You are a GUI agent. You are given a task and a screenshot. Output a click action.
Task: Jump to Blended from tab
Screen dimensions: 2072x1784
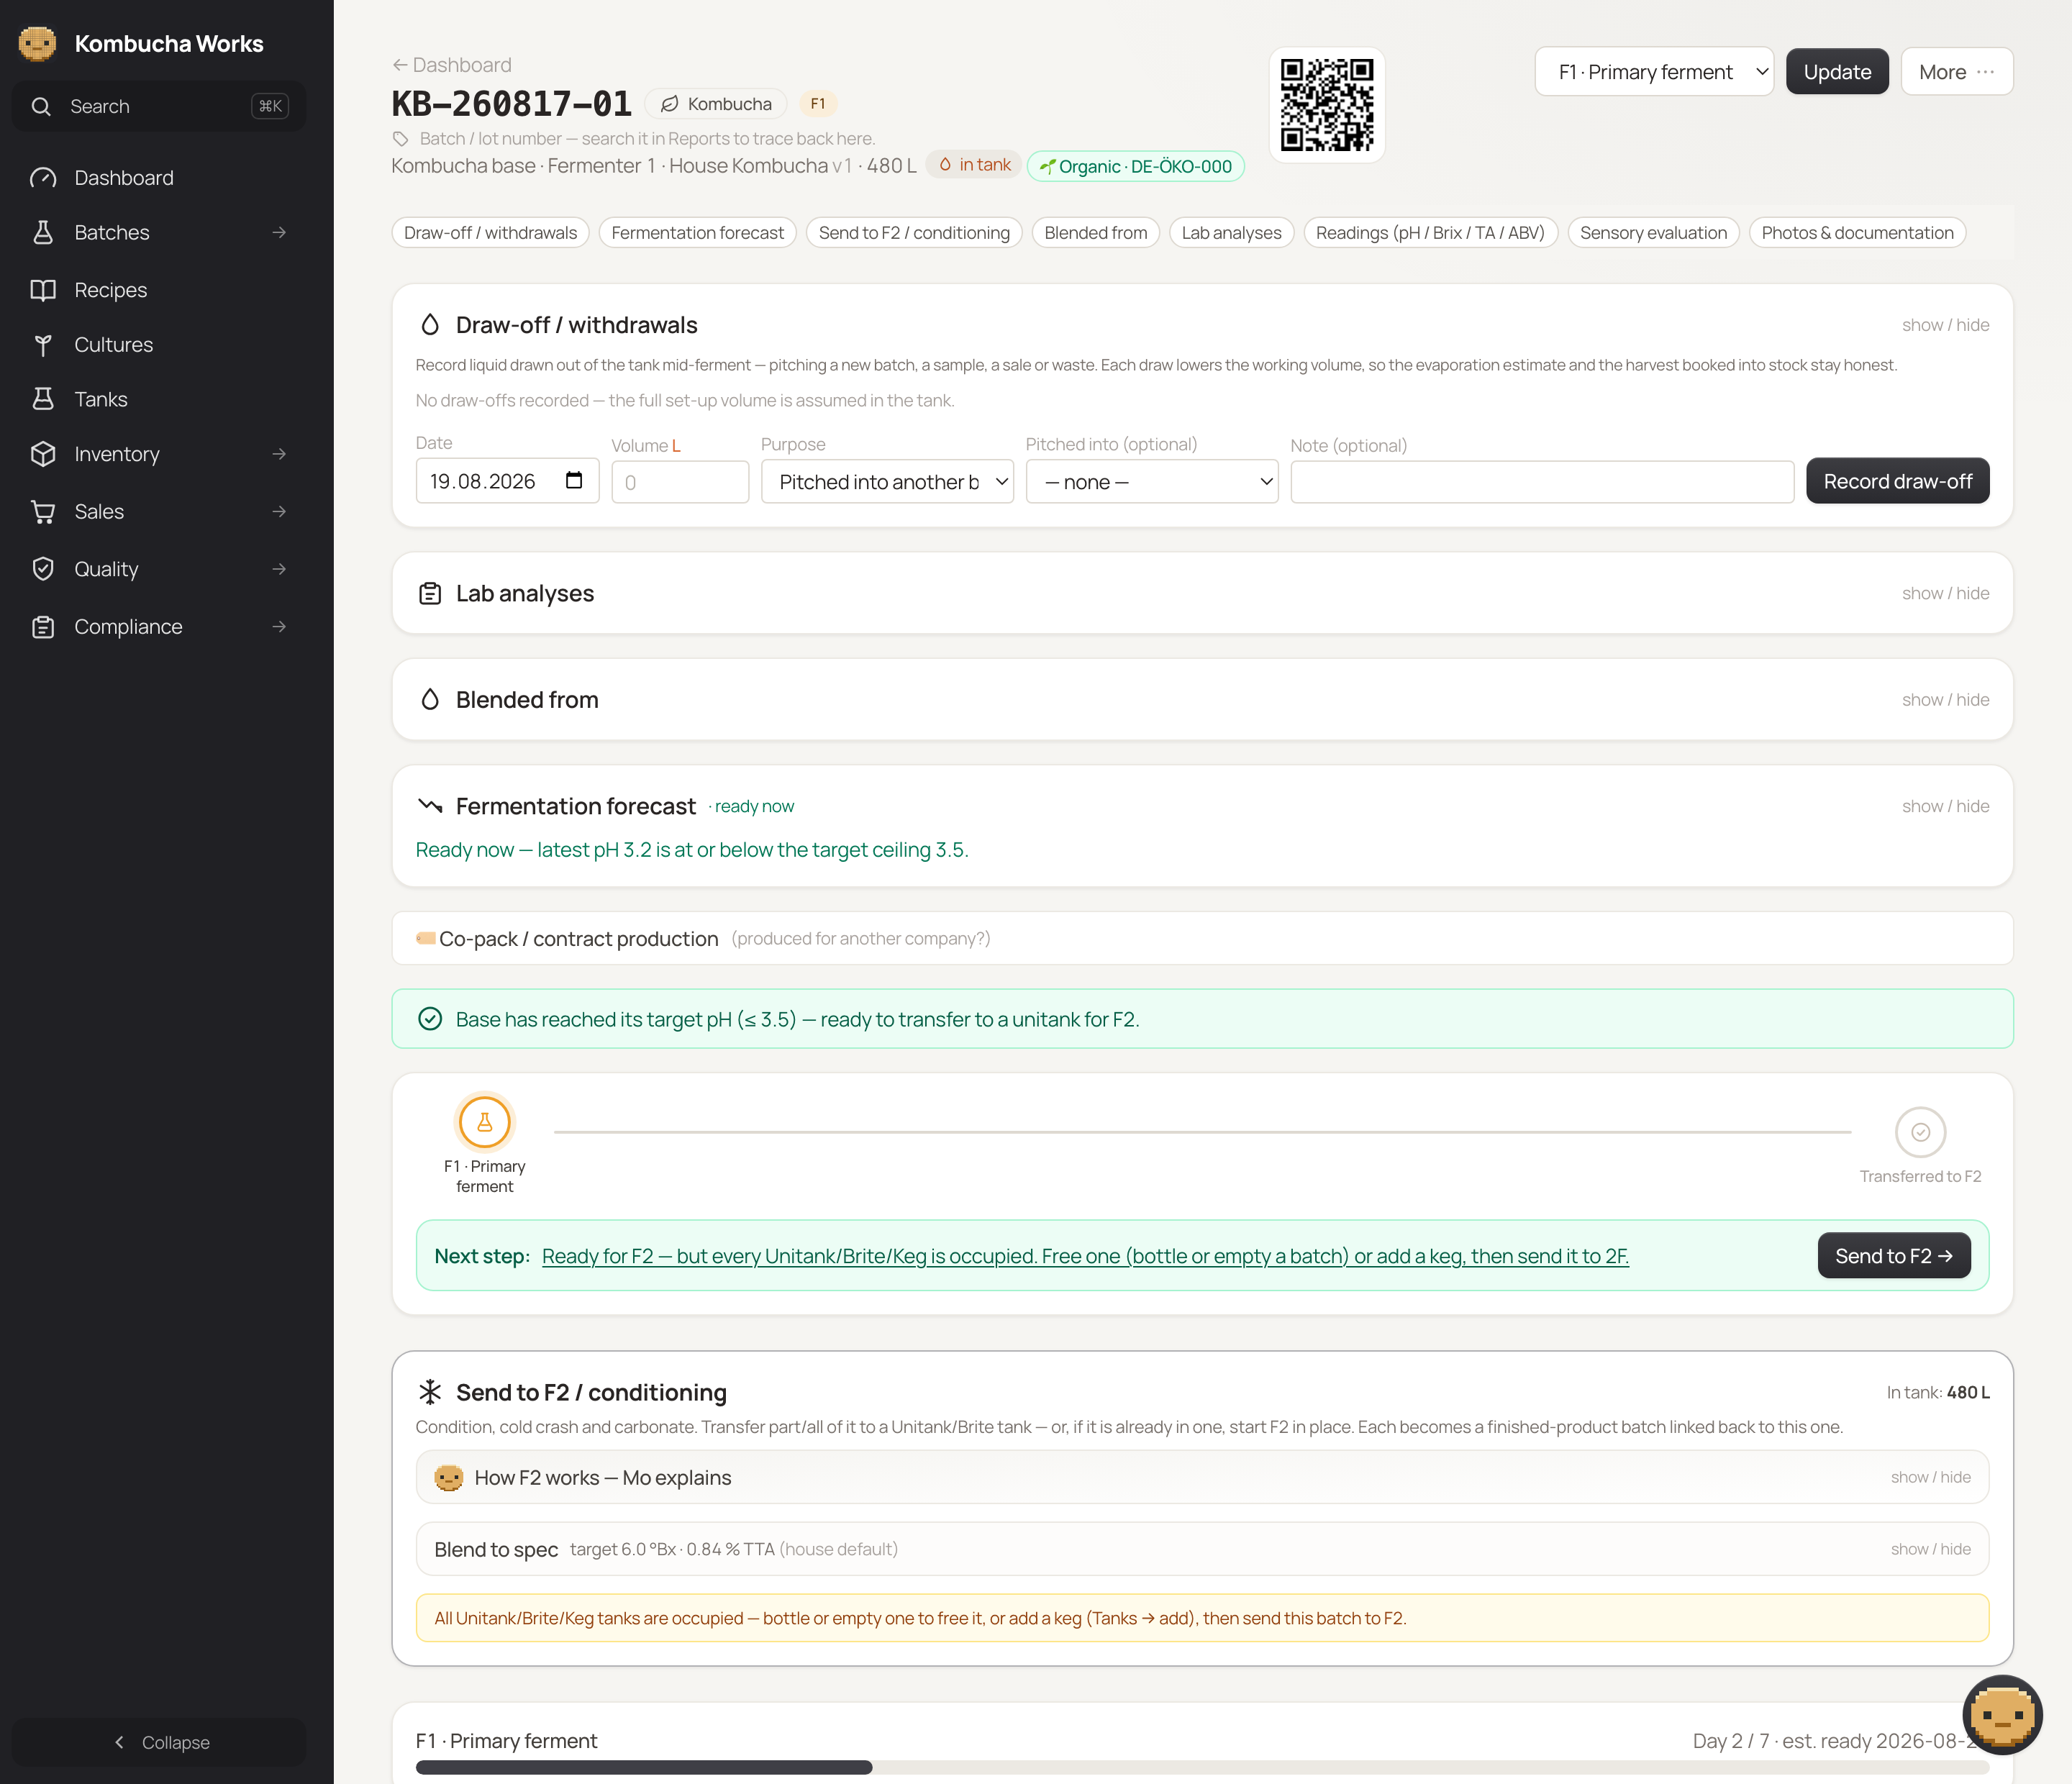point(1096,233)
